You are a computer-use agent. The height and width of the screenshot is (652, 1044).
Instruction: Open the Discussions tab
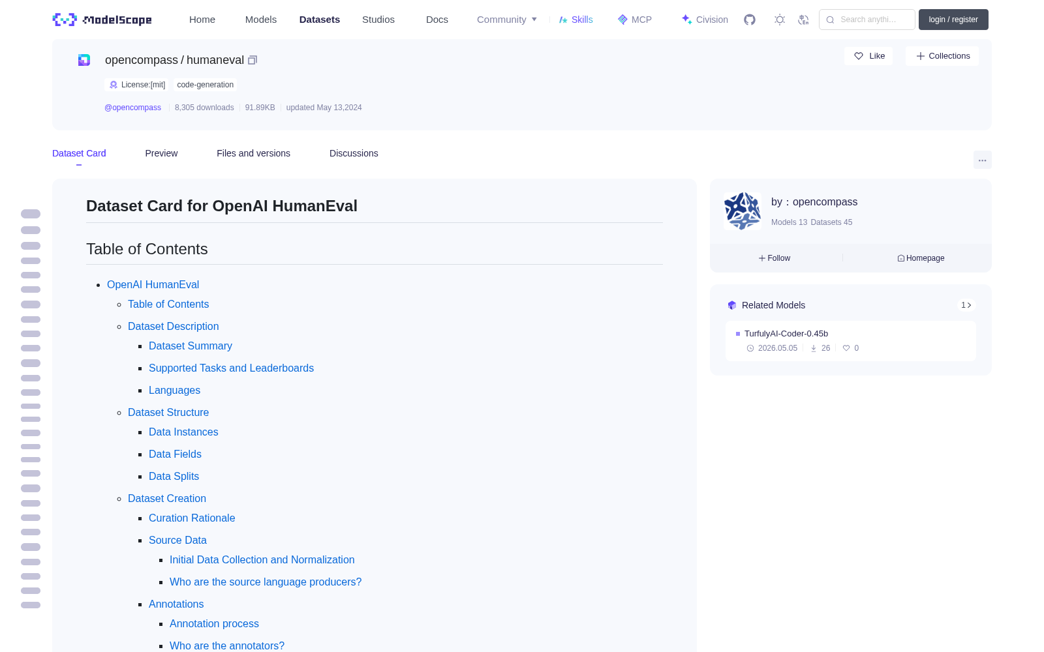click(354, 153)
